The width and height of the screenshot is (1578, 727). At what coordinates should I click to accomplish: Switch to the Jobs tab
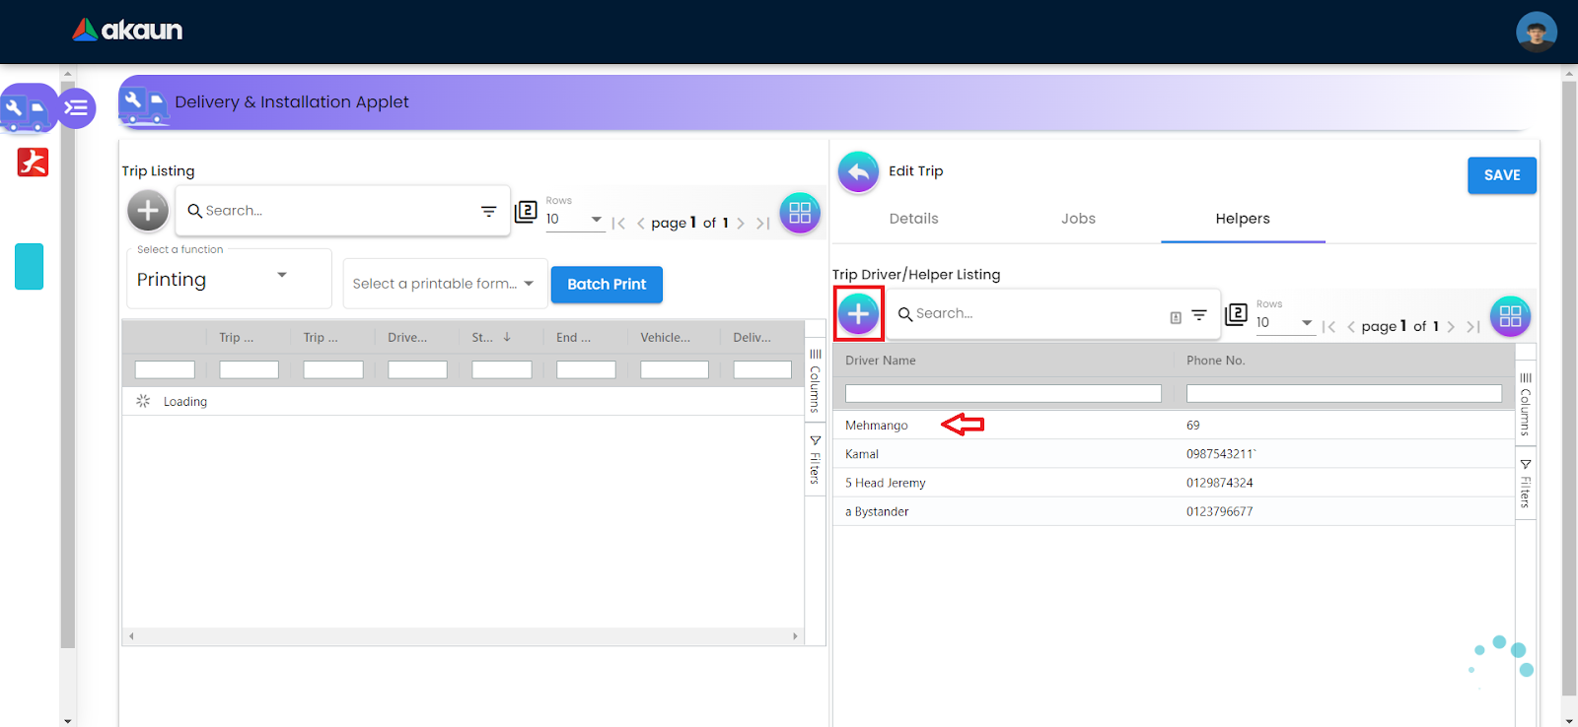point(1079,219)
